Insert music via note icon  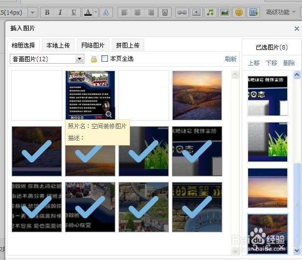[210, 13]
